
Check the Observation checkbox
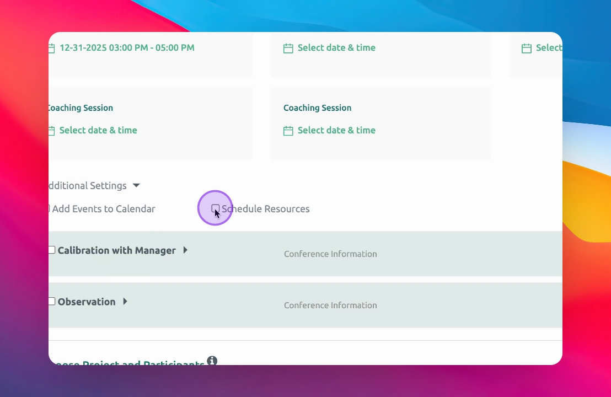pyautogui.click(x=51, y=301)
